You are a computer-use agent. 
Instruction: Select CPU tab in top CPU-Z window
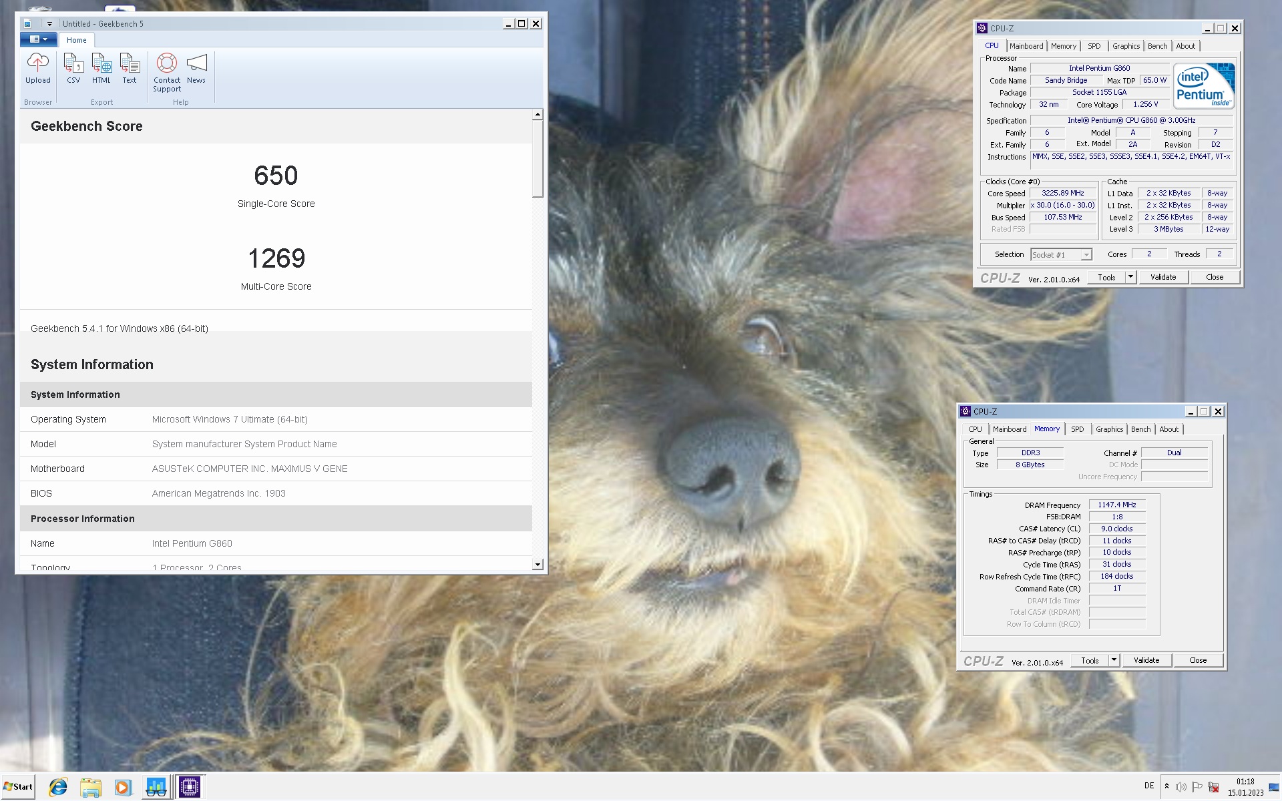pyautogui.click(x=992, y=46)
